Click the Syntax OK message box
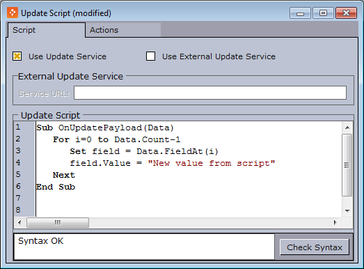This screenshot has width=364, height=269. (144, 247)
